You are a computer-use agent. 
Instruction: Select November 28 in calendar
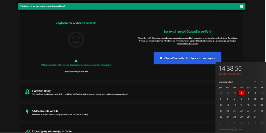(x=221, y=93)
